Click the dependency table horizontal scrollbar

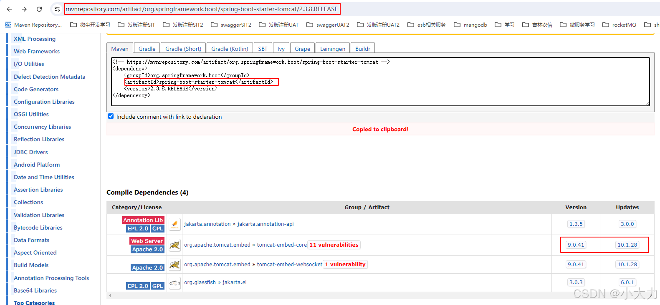[380, 295]
